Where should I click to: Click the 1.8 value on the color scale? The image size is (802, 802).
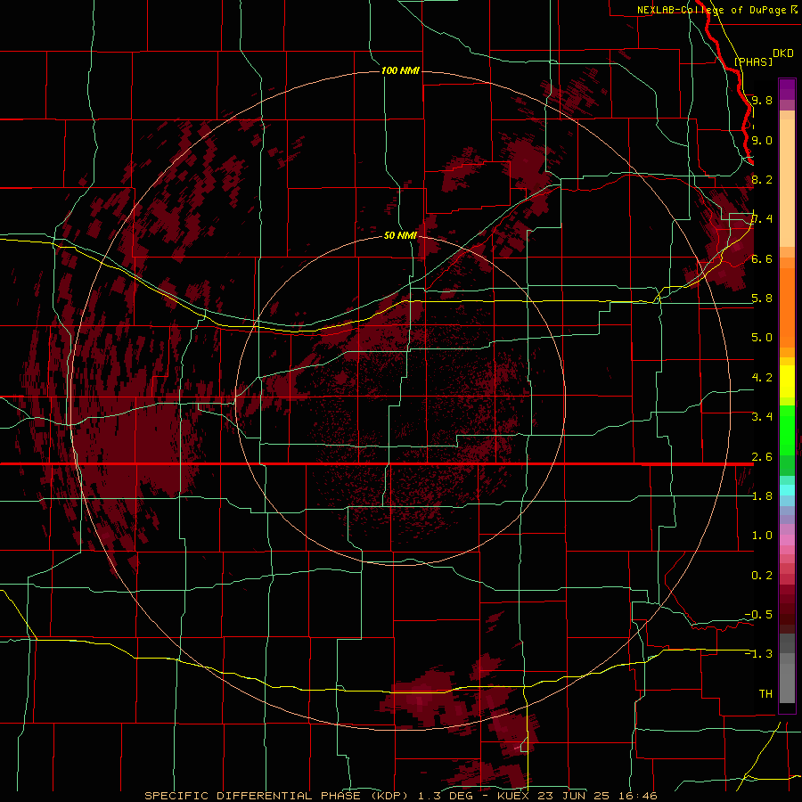(762, 496)
